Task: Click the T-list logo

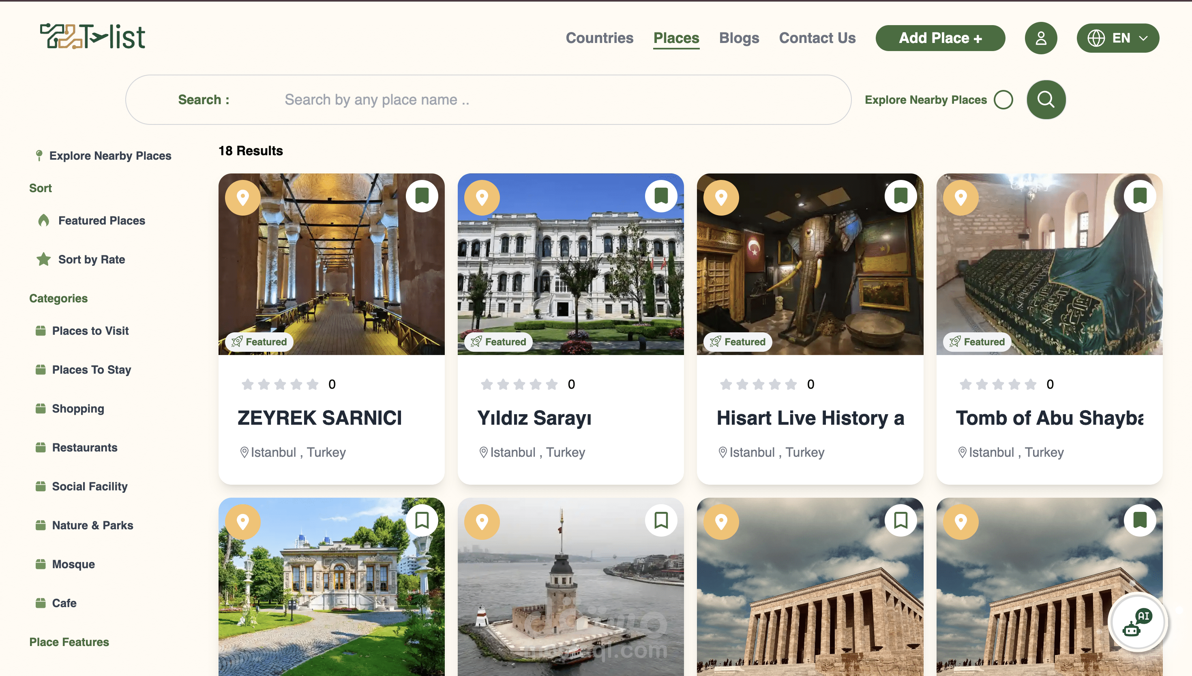Action: click(92, 37)
